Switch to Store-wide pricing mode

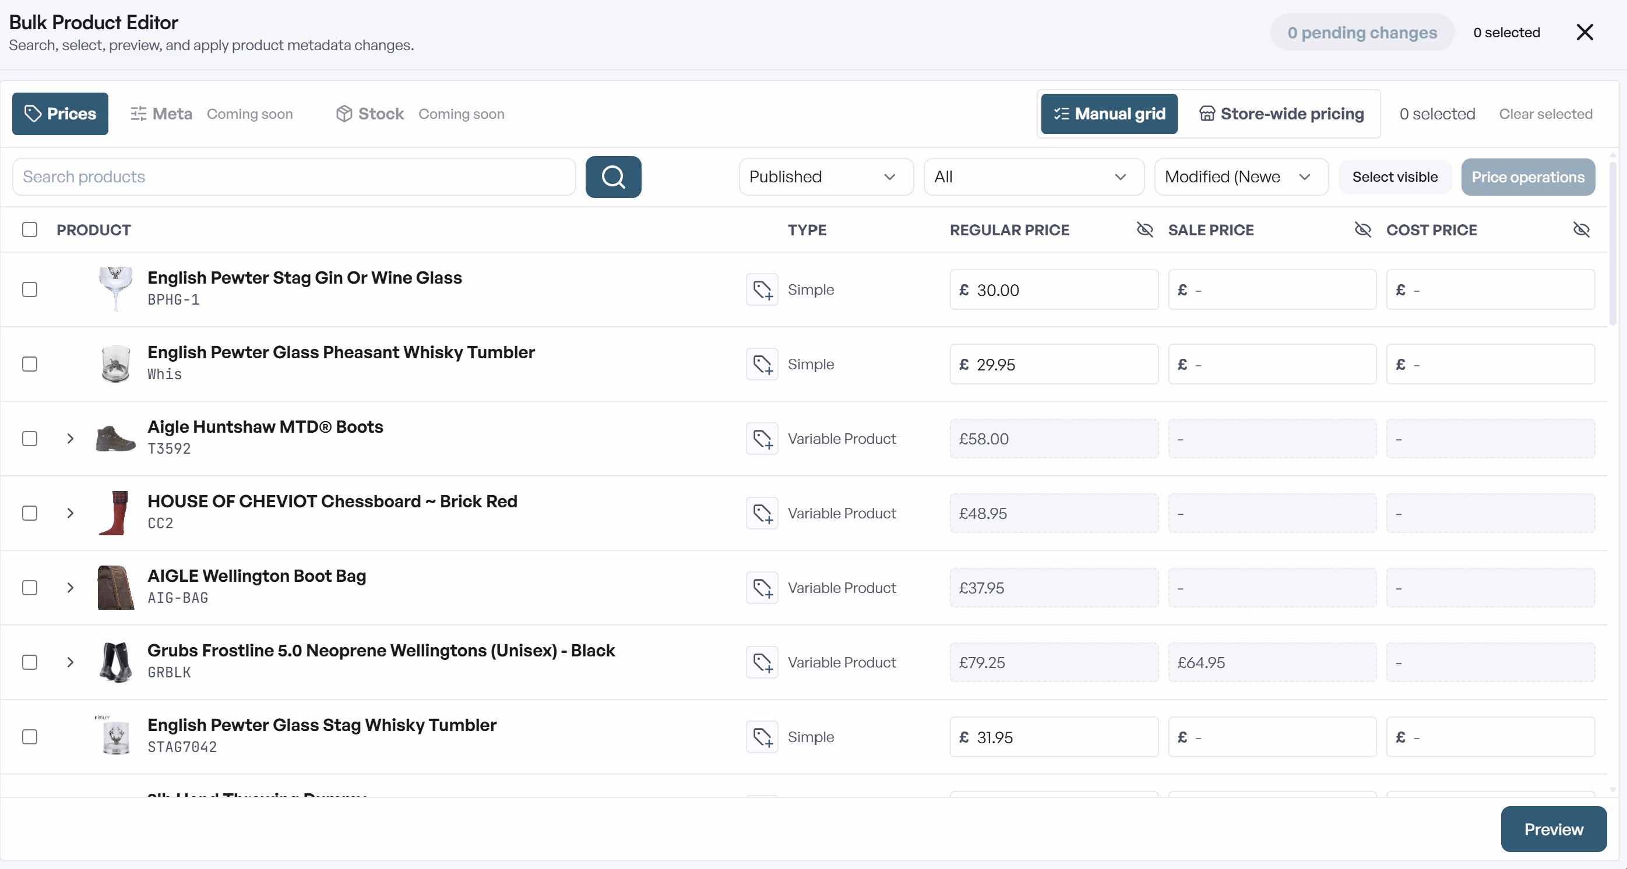1281,114
